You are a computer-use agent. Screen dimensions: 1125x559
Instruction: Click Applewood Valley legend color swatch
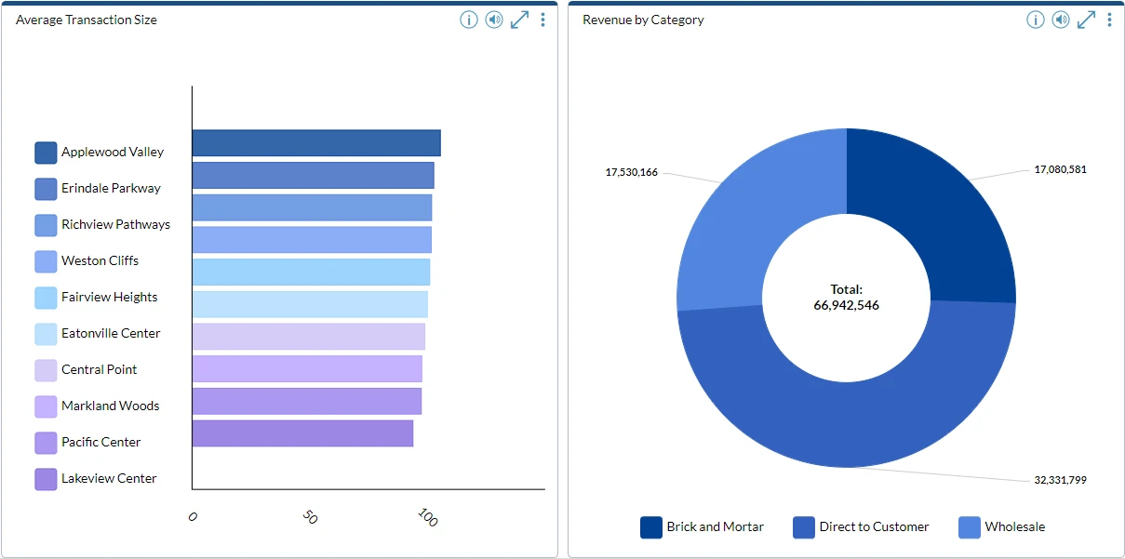tap(46, 153)
